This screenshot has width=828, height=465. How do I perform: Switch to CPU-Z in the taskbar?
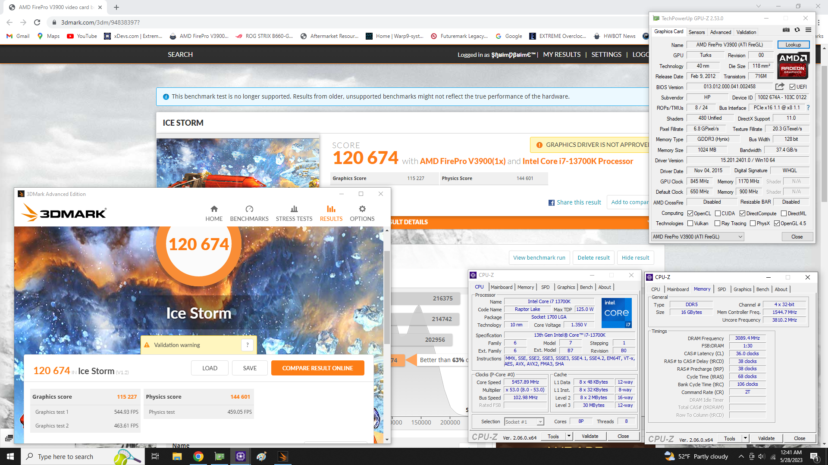[x=241, y=456]
